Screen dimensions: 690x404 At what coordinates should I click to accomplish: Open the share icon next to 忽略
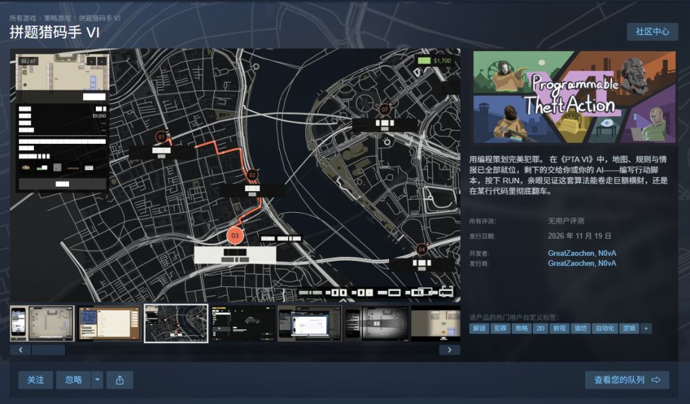pos(119,380)
